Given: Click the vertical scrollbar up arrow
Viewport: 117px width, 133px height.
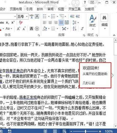Looking at the screenshot, I should 115,40.
